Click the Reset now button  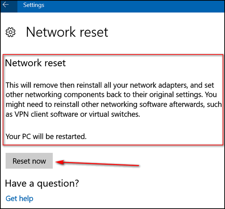point(29,161)
